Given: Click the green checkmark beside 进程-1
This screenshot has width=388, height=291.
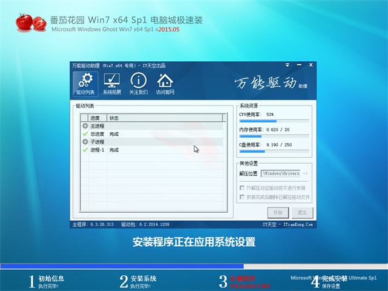Looking at the screenshot, I should click(85, 150).
